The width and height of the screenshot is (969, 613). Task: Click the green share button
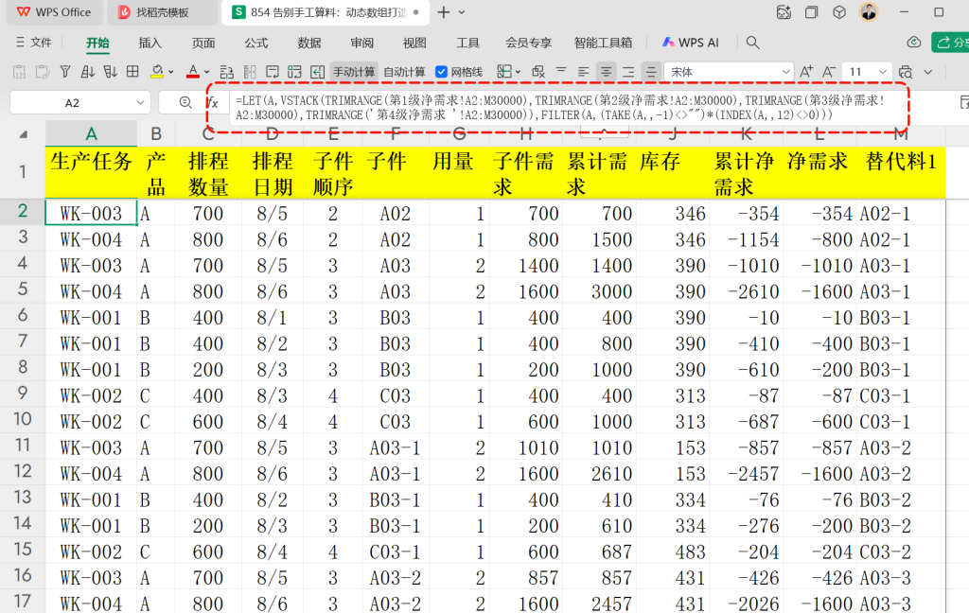pos(950,42)
